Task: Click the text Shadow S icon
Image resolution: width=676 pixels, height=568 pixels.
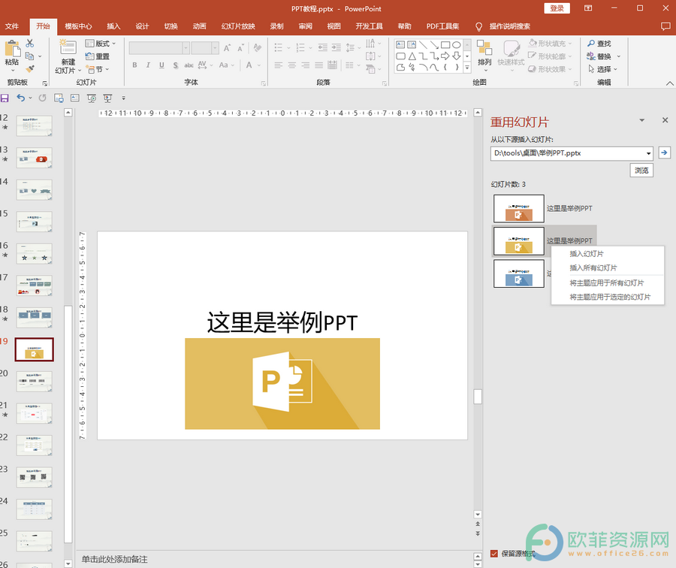Action: tap(176, 65)
